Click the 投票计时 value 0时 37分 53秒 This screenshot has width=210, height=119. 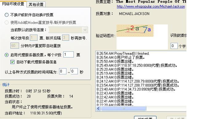coord(38,91)
